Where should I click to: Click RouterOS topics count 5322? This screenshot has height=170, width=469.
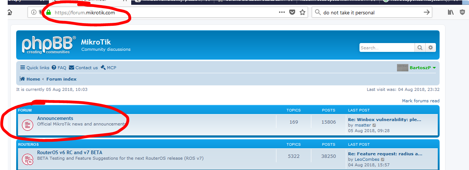coord(294,156)
